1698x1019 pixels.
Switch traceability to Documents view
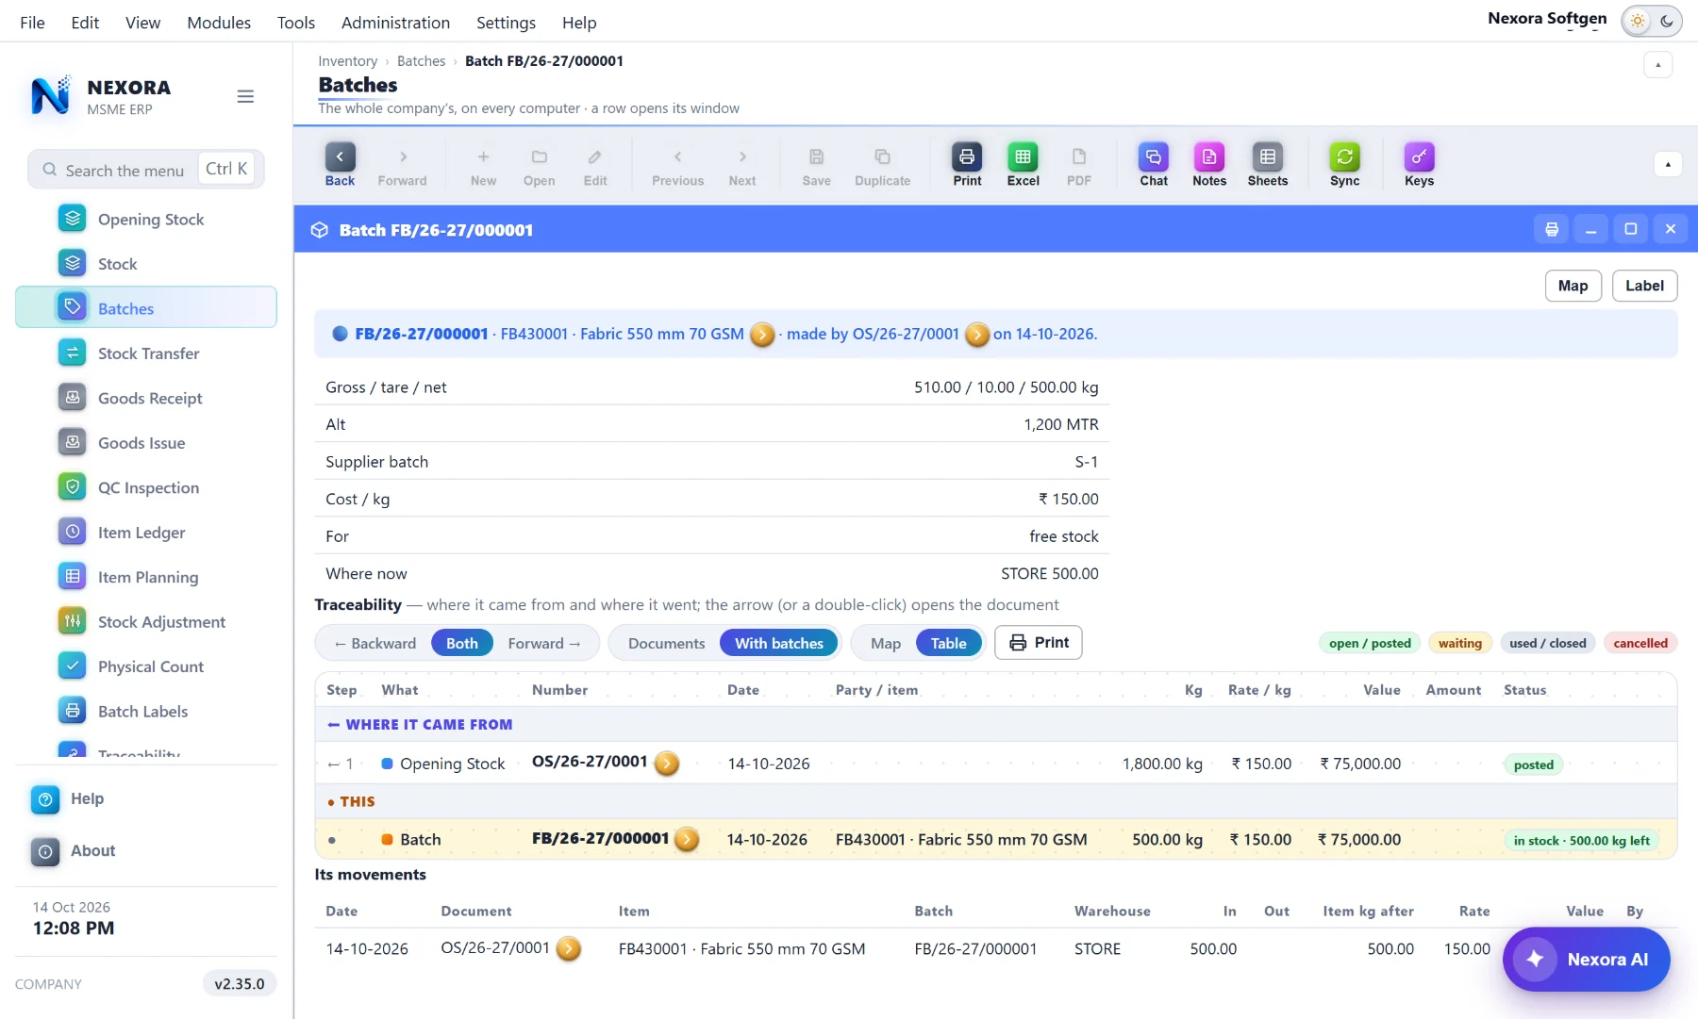tap(666, 643)
